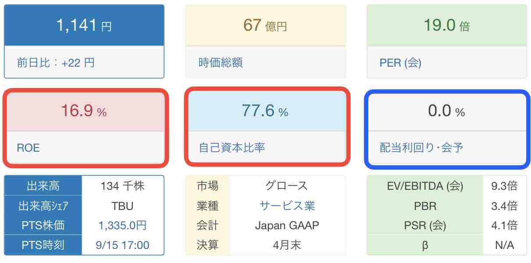Open the 自己資本比率 link
This screenshot has width=531, height=263.
tap(232, 148)
